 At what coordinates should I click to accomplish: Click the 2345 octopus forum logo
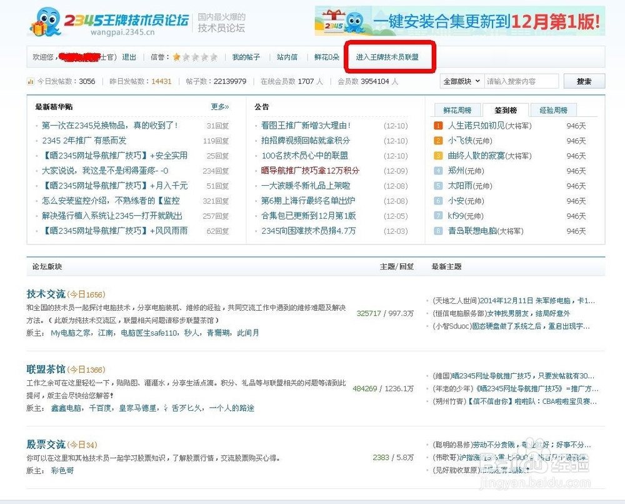pos(108,21)
